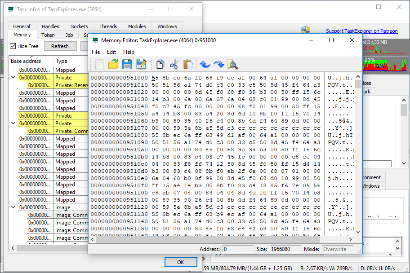Click the hex view horizontal scroll-right arrow
Image resolution: width=410 pixels, height=273 pixels.
tap(351, 239)
